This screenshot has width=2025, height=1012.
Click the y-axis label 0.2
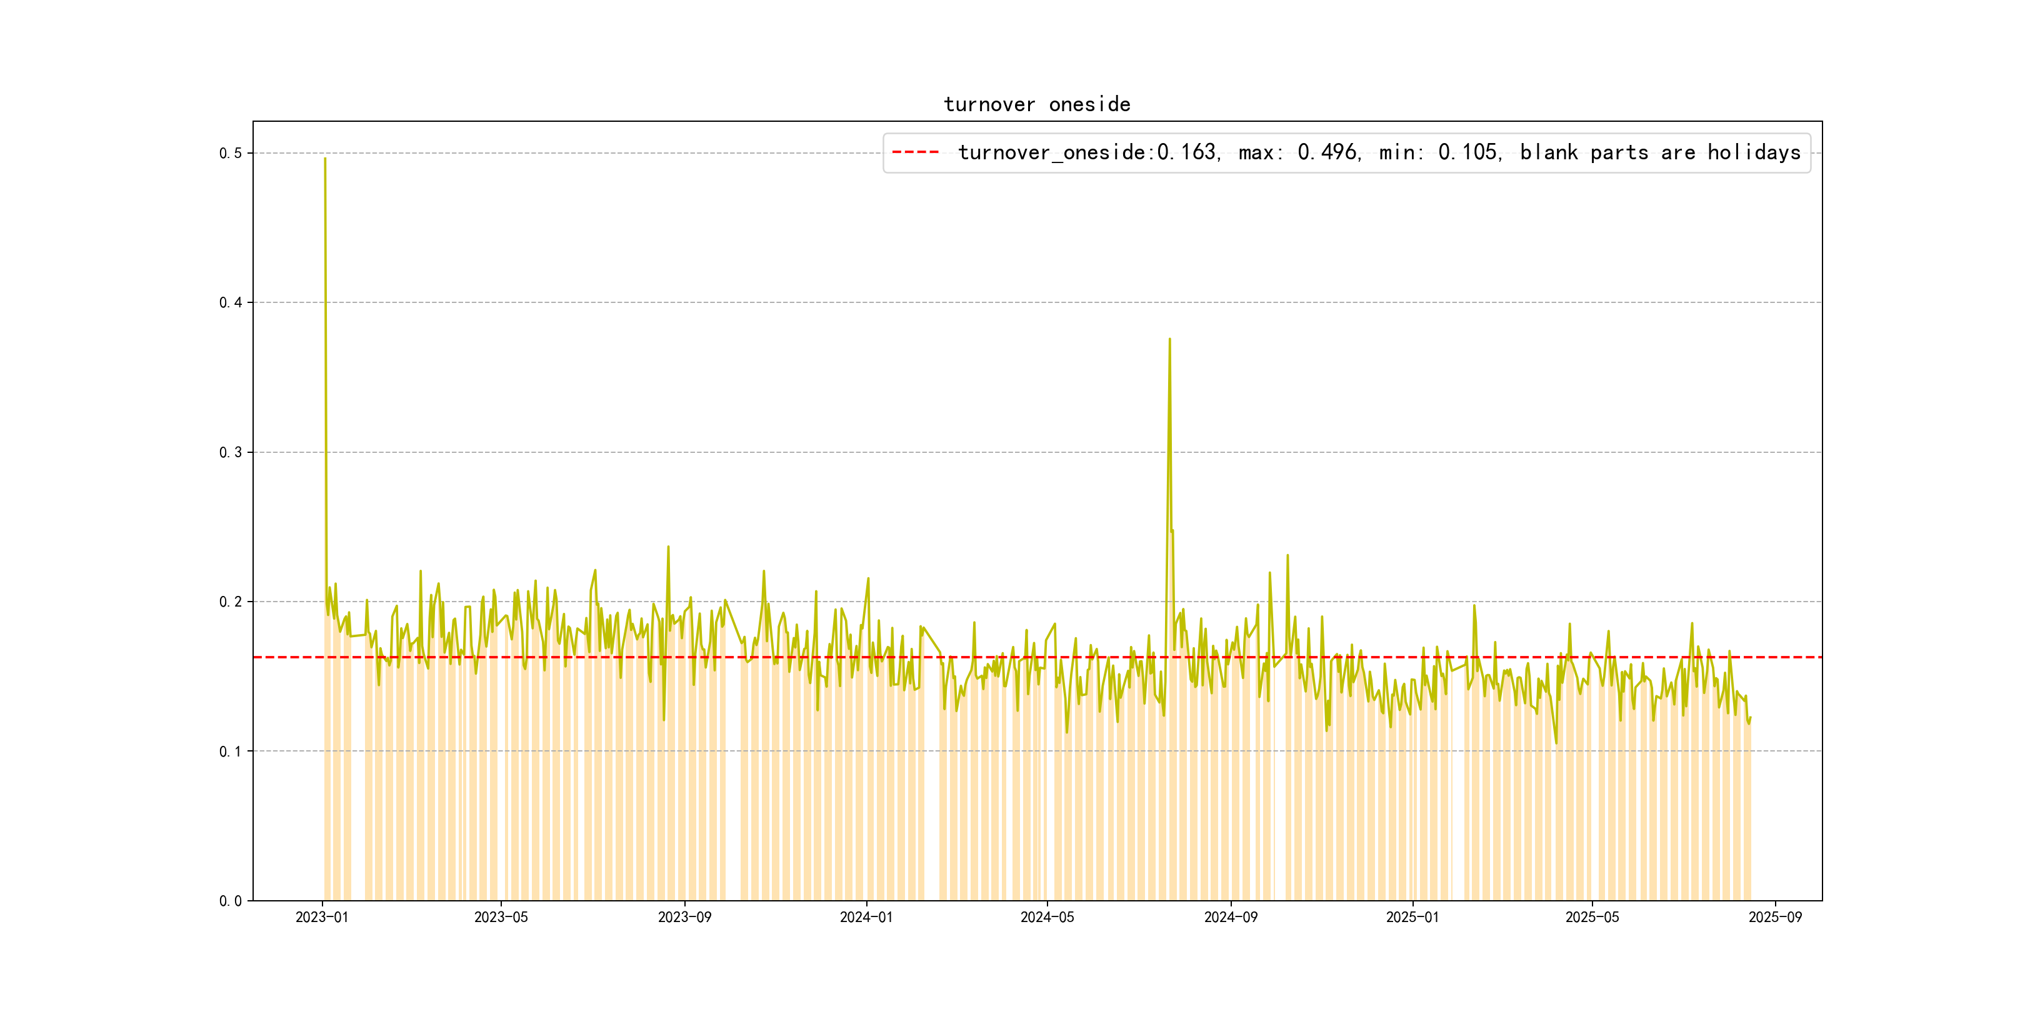[231, 602]
